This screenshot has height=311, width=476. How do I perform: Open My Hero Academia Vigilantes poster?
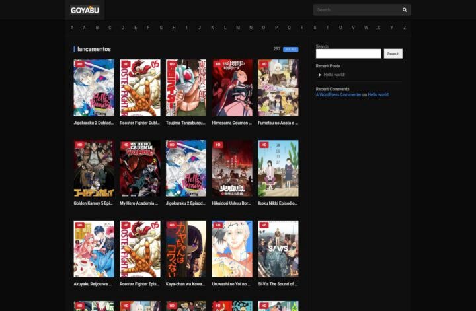(x=140, y=168)
